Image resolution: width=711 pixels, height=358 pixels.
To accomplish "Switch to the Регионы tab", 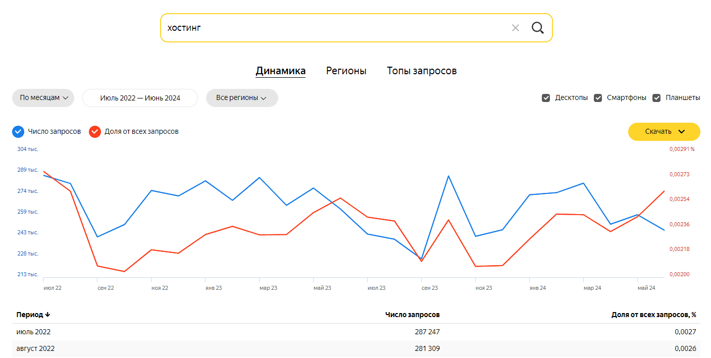I will (x=346, y=71).
